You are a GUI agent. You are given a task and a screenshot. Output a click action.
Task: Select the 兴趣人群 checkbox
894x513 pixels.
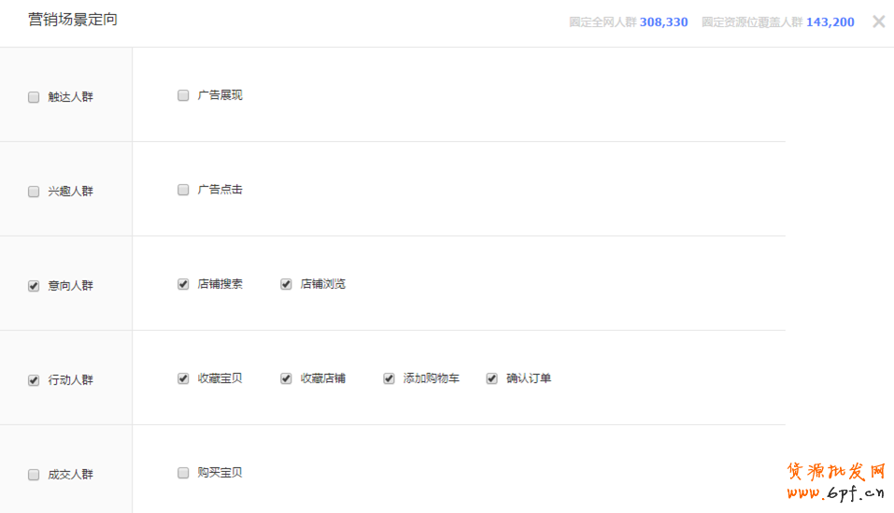(x=34, y=192)
